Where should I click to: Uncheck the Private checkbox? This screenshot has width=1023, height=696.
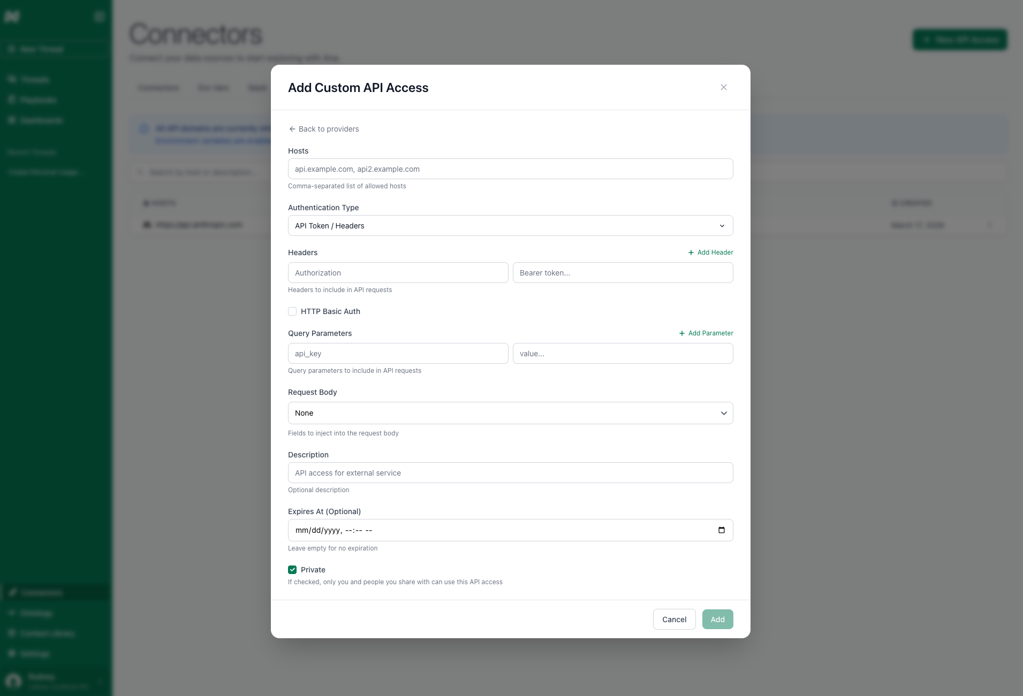[x=292, y=570]
